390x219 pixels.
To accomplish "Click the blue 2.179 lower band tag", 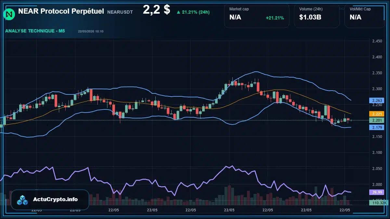I will [377, 128].
